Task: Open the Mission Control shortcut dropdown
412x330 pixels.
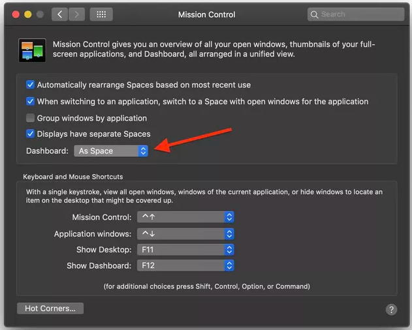Action: click(185, 217)
